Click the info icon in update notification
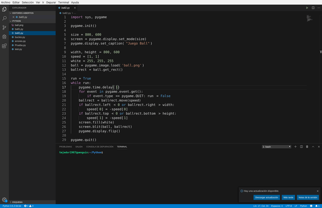This screenshot has height=208, width=322. click(242, 191)
